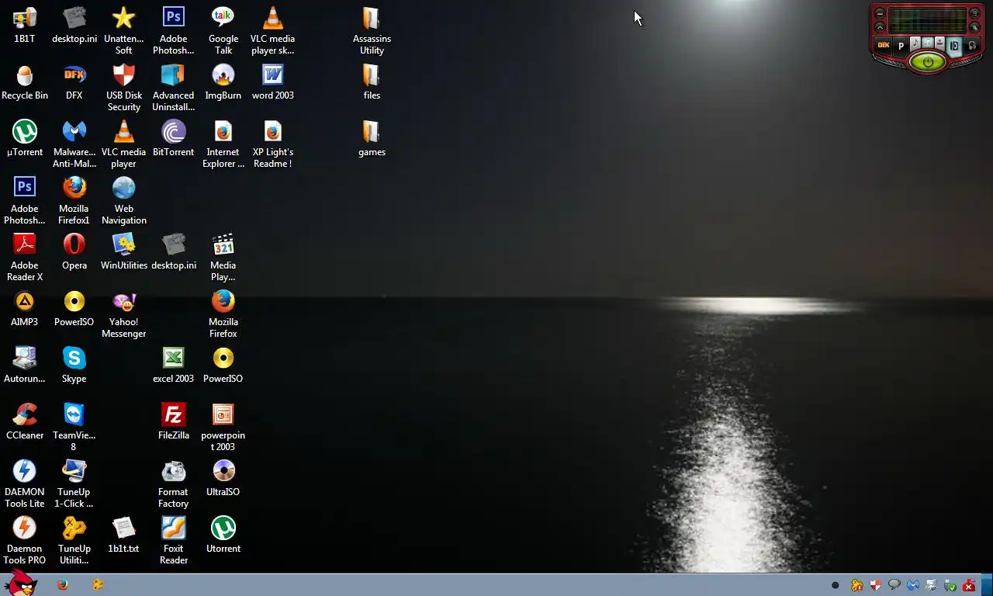Image resolution: width=993 pixels, height=596 pixels.
Task: Select the Daemon Tools PRO icon
Action: click(x=25, y=541)
